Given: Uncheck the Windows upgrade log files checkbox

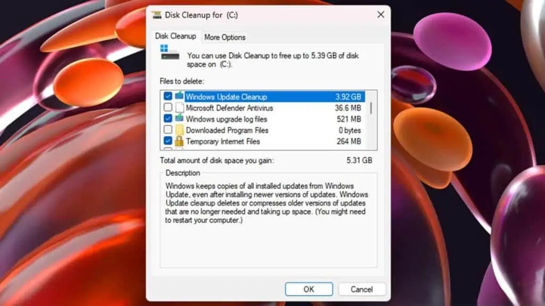Looking at the screenshot, I should point(168,118).
